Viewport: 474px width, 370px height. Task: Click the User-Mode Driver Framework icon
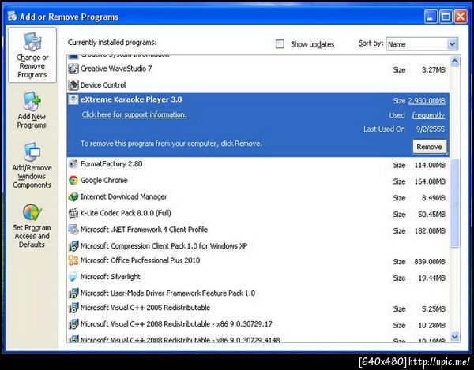pyautogui.click(x=73, y=293)
